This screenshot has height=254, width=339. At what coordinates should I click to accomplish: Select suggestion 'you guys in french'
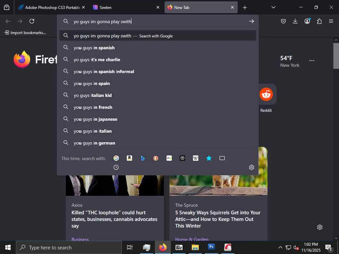point(158,107)
